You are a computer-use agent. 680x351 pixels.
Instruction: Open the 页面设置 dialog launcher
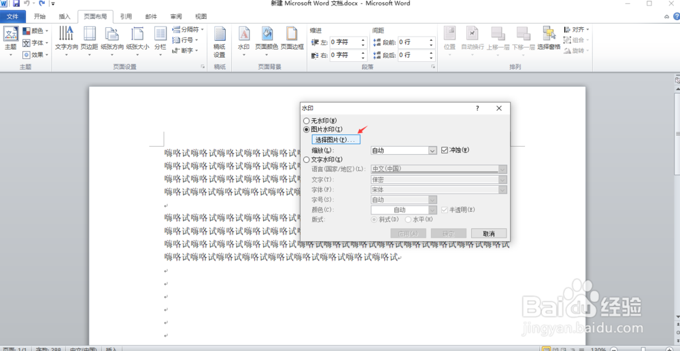click(x=203, y=67)
